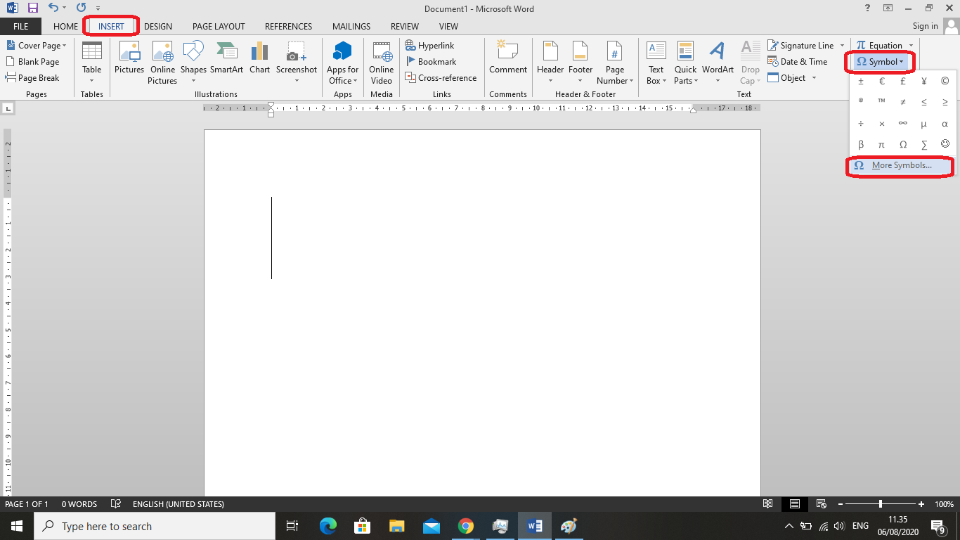Expand the Signature Line dropdown arrow
Image resolution: width=960 pixels, height=540 pixels.
pyautogui.click(x=842, y=46)
